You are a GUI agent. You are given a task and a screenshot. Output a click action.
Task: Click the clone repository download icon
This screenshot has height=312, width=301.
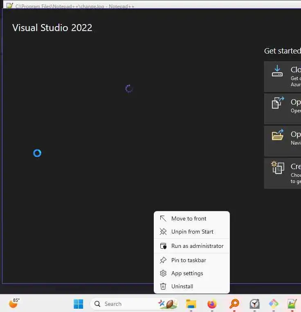[277, 71]
